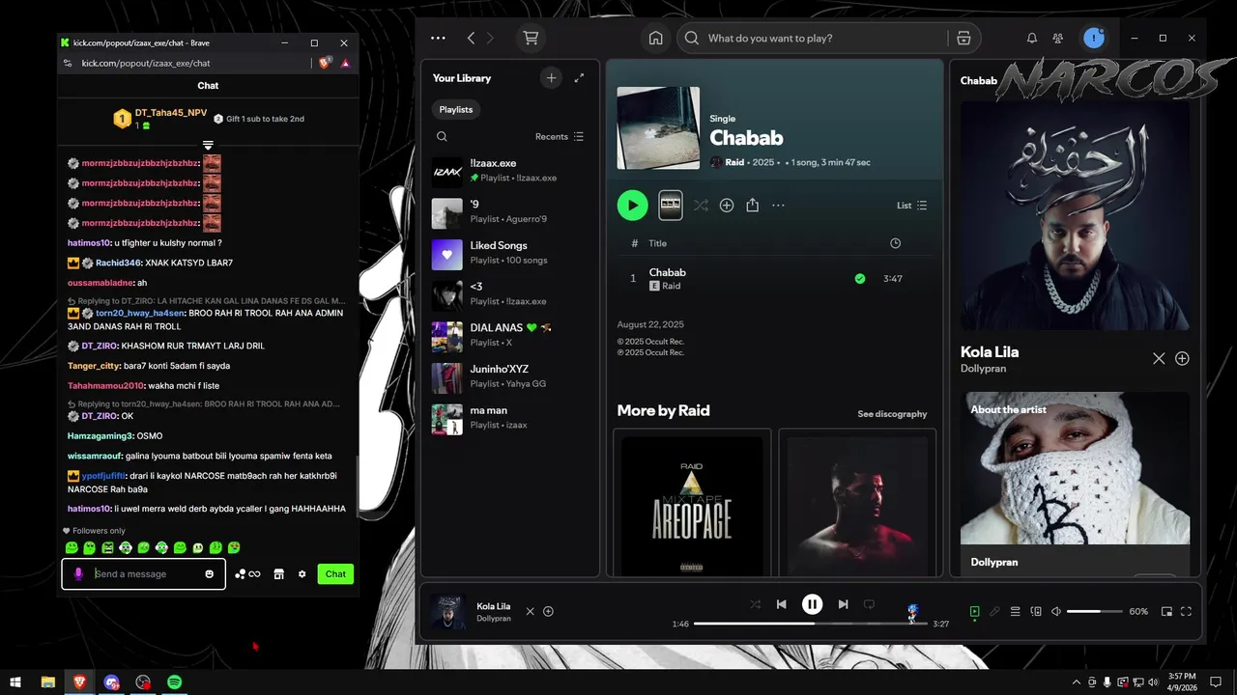This screenshot has height=695, width=1237.
Task: Open Brave Shields icon in address bar
Action: coord(326,63)
